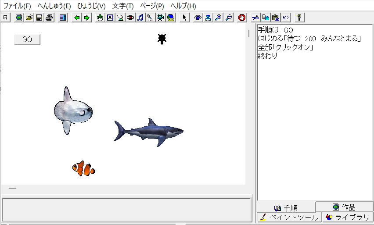Open the ヘルプ(H) menu
This screenshot has width=374, height=225.
pos(183,6)
